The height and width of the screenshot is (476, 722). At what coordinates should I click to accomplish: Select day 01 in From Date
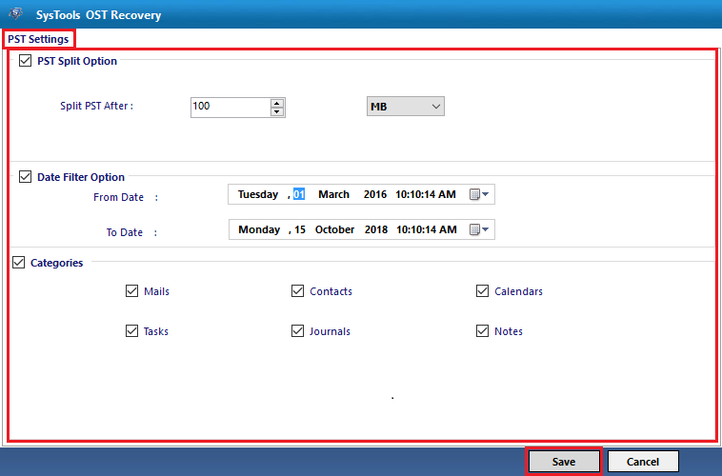299,194
